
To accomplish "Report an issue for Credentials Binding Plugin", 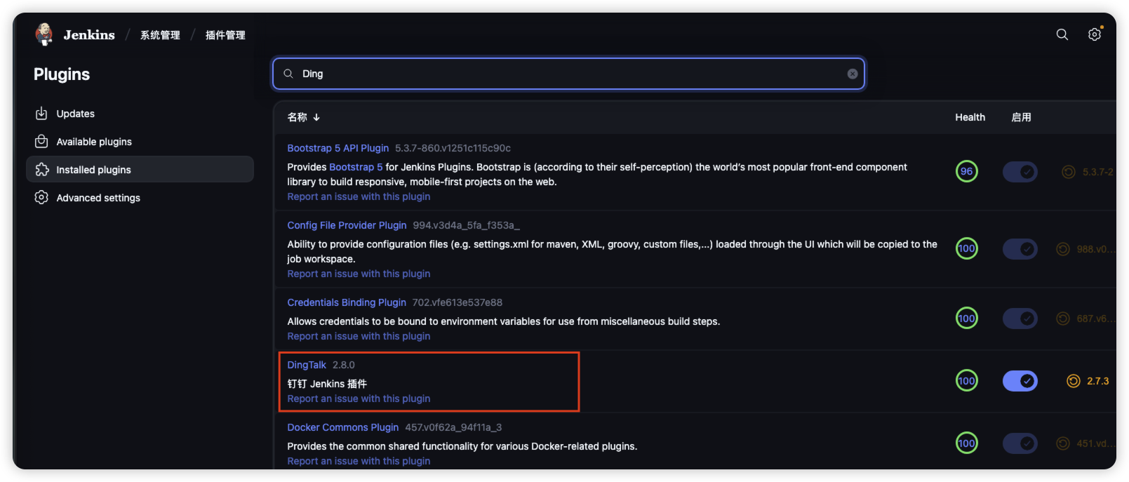I will point(359,336).
